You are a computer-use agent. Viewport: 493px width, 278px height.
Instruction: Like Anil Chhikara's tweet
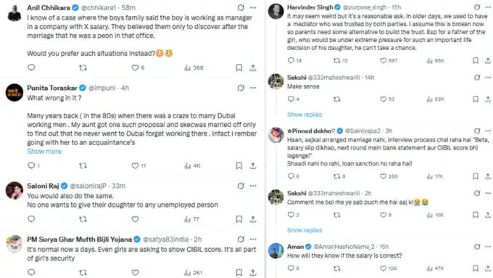click(135, 68)
